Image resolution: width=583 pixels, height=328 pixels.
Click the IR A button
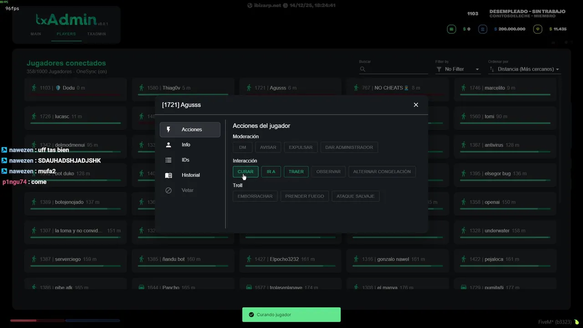271,172
